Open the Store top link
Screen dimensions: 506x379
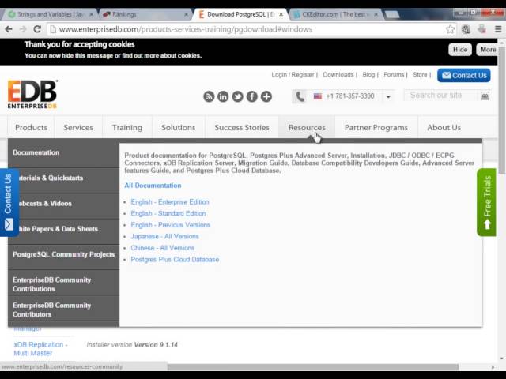[420, 75]
